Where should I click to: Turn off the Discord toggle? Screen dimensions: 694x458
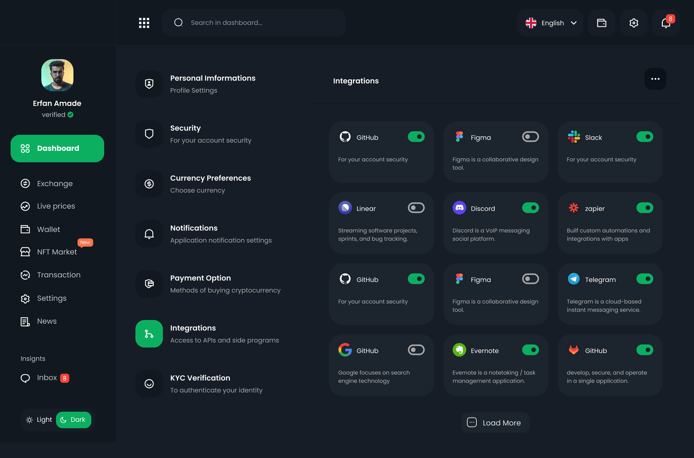(x=530, y=208)
